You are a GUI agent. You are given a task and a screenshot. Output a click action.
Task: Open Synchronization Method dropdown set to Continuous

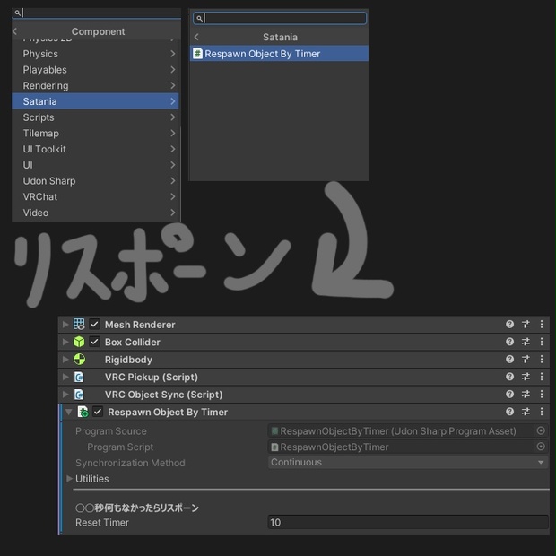click(x=408, y=463)
